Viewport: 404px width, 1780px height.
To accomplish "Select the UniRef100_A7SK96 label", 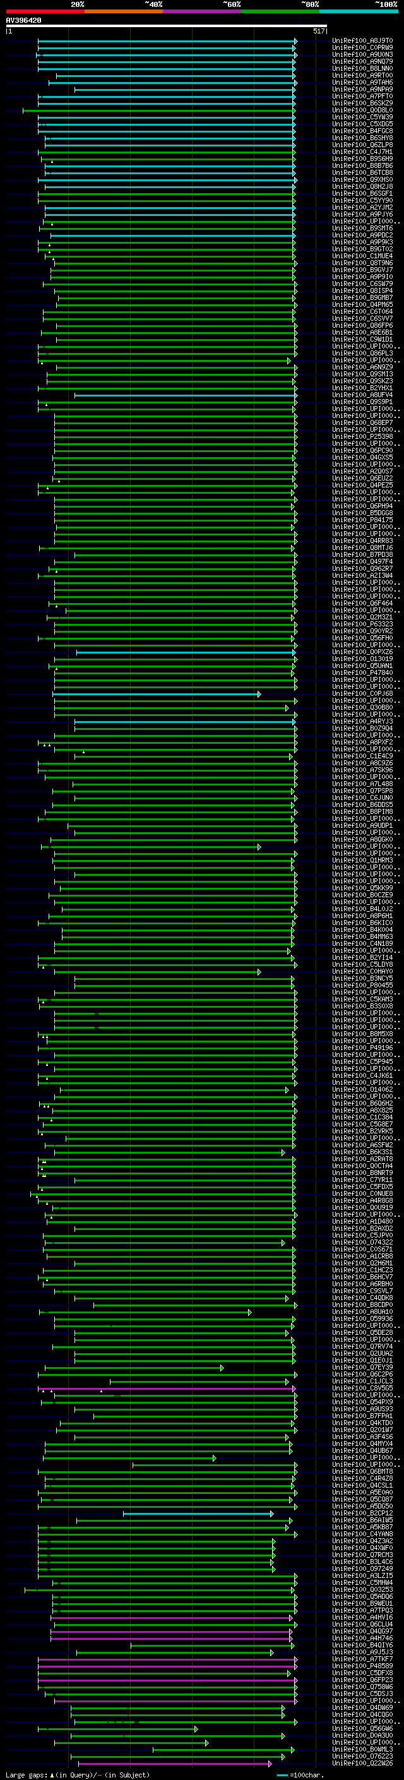I will click(x=362, y=770).
